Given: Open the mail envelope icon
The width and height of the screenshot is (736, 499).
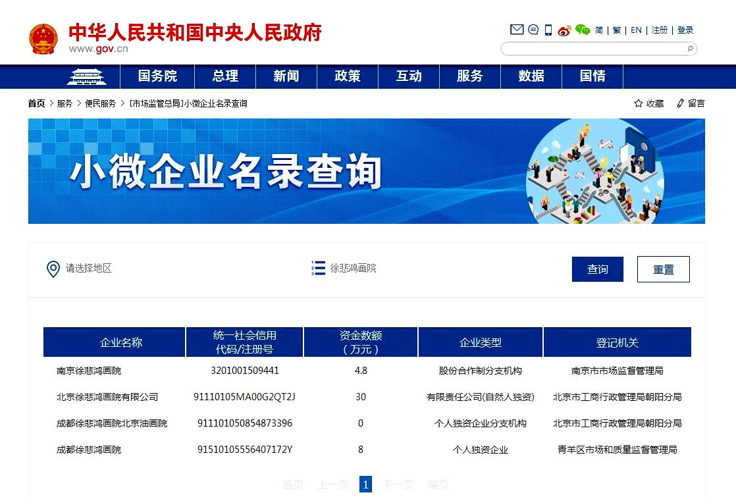Looking at the screenshot, I should (x=517, y=30).
